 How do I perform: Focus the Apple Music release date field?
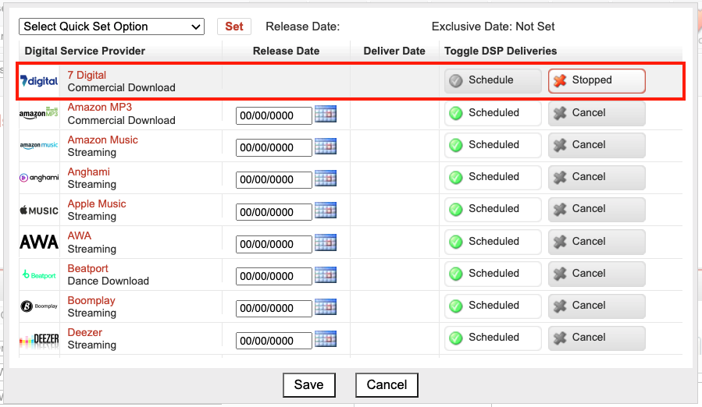274,212
